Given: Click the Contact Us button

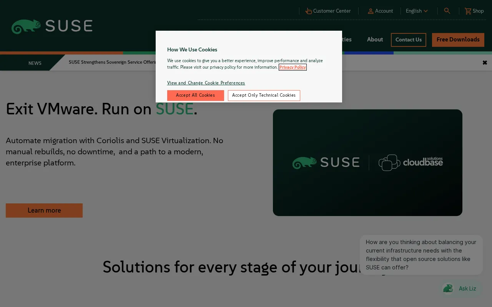Looking at the screenshot, I should 409,40.
